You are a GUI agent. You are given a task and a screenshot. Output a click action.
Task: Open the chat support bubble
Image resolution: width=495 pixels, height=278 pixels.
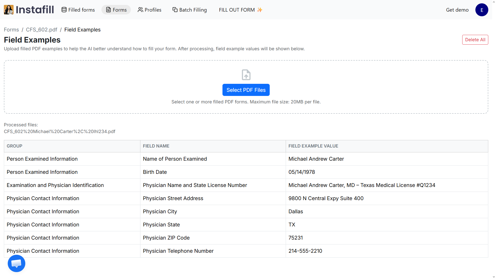[x=17, y=263]
